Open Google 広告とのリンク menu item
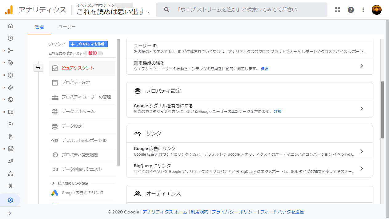This screenshot has height=219, width=389. [82, 193]
